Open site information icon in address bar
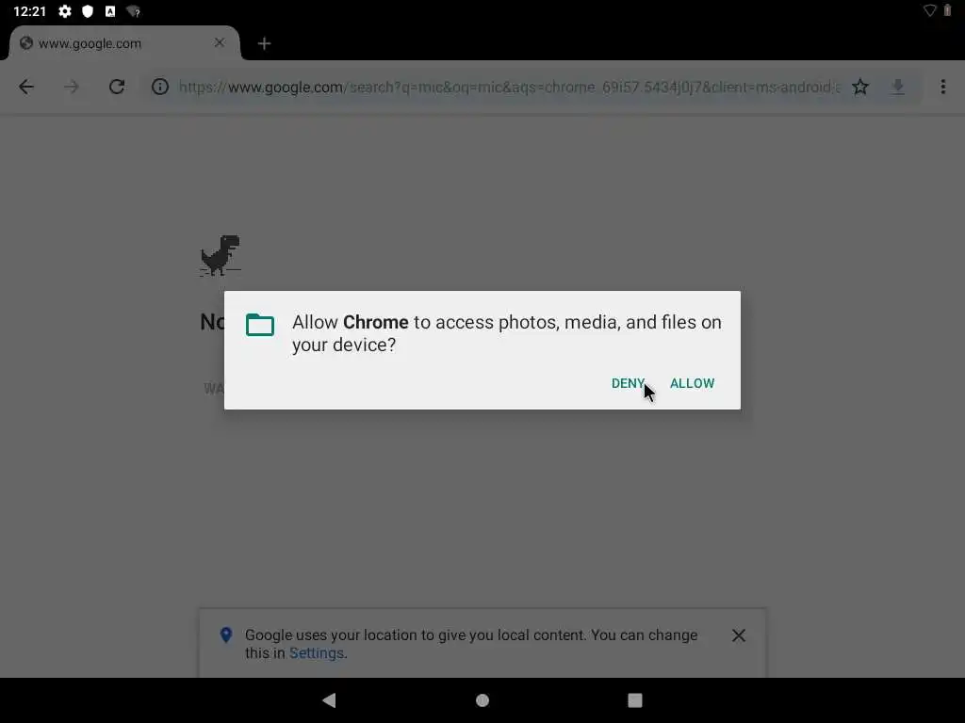Image resolution: width=965 pixels, height=723 pixels. click(160, 87)
